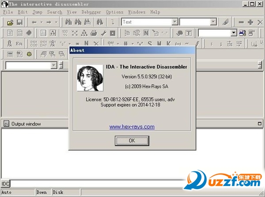Click the 0101 DAT data icon

click(43, 44)
